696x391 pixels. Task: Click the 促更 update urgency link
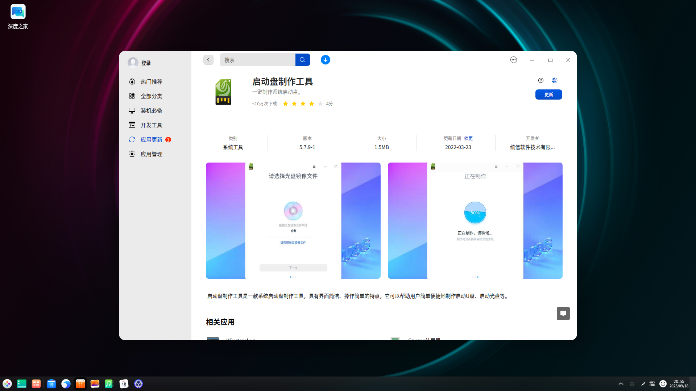coord(468,138)
